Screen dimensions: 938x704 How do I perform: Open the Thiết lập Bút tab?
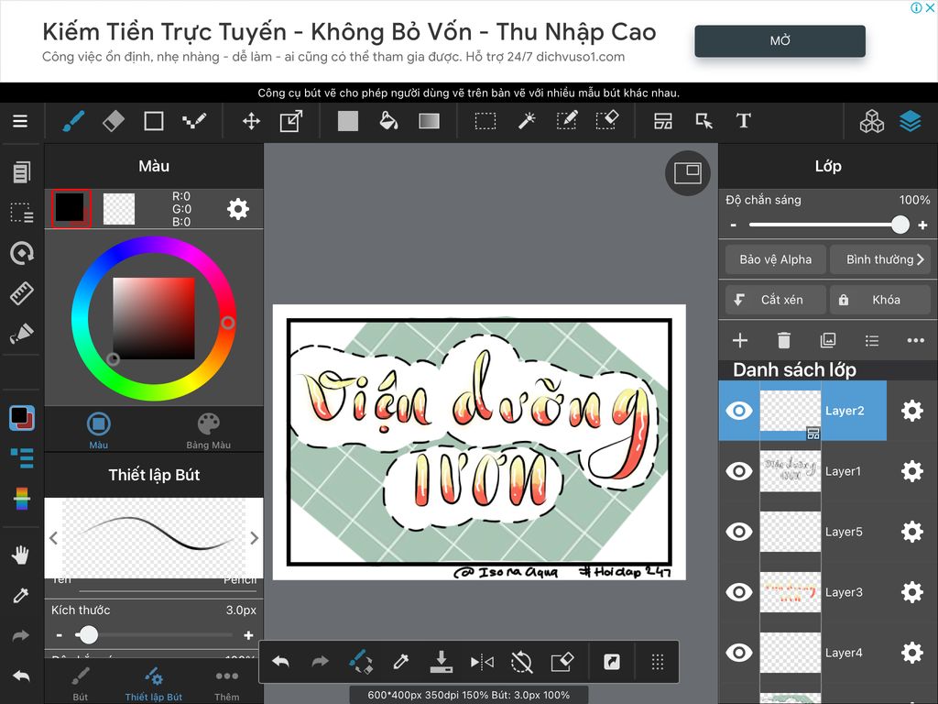[154, 684]
